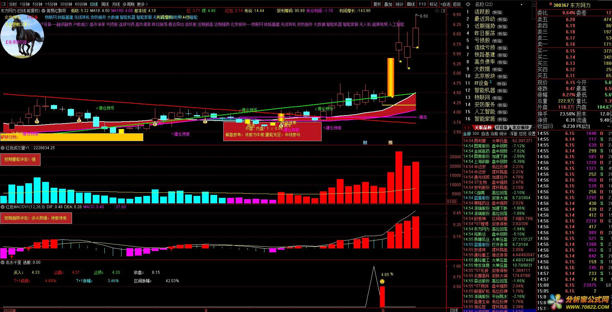This screenshot has width=612, height=312.
Task: Toggle the left panel icon beside 分时
Action: [x=4, y=4]
